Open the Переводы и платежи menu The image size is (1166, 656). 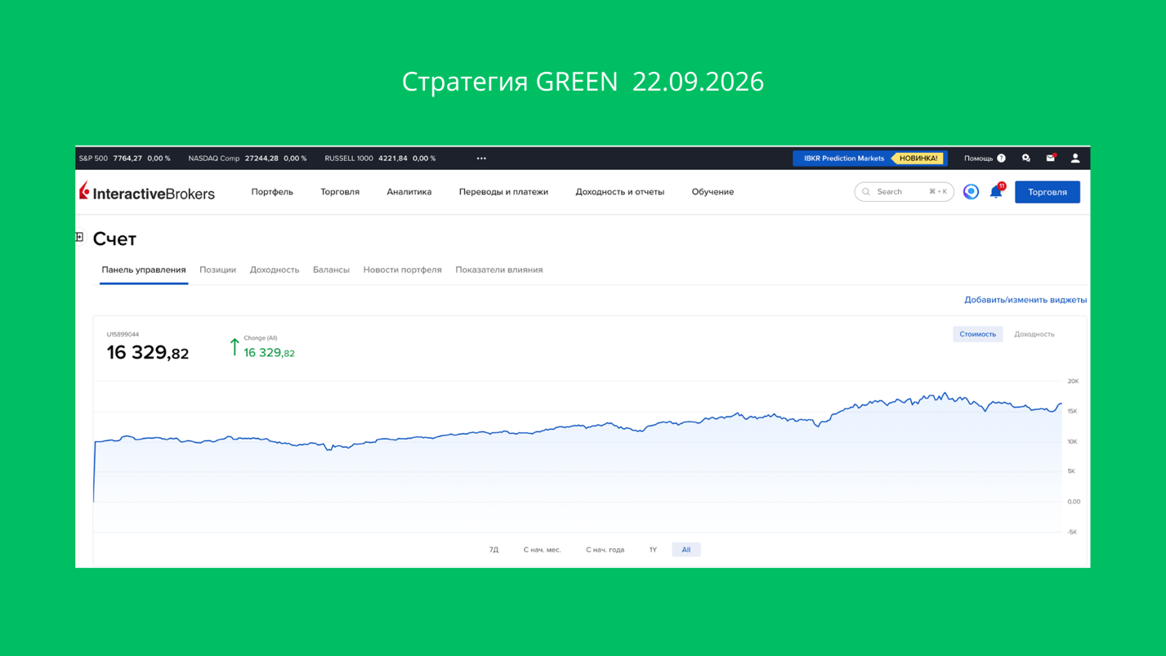pos(503,192)
